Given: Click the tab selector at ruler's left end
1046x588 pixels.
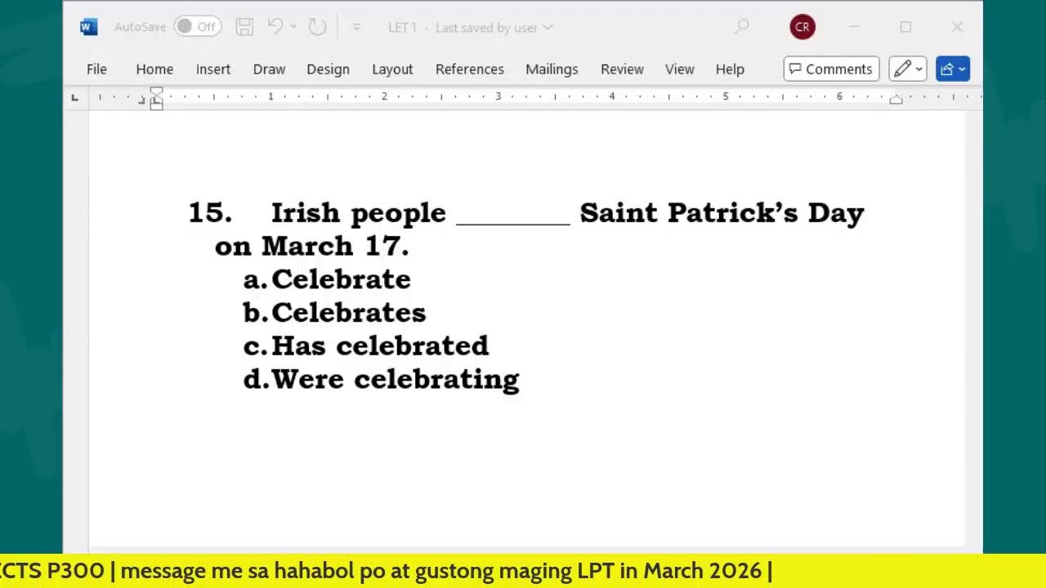Looking at the screenshot, I should pyautogui.click(x=75, y=98).
